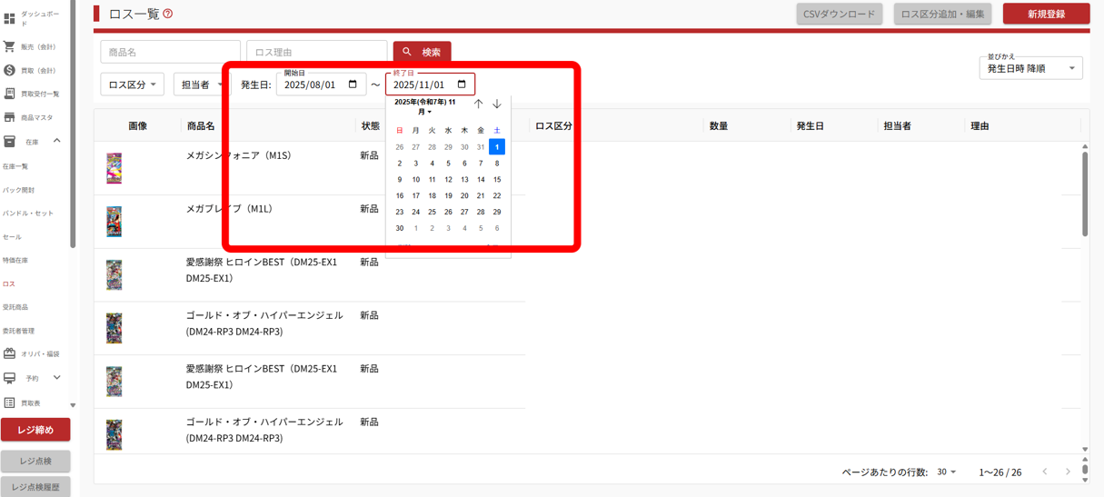
Task: Go to previous month with up arrow
Action: pos(479,104)
